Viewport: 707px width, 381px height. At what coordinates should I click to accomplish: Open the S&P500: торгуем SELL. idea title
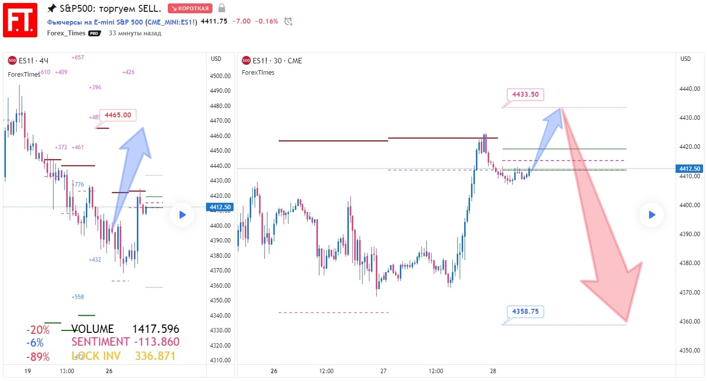(x=110, y=8)
